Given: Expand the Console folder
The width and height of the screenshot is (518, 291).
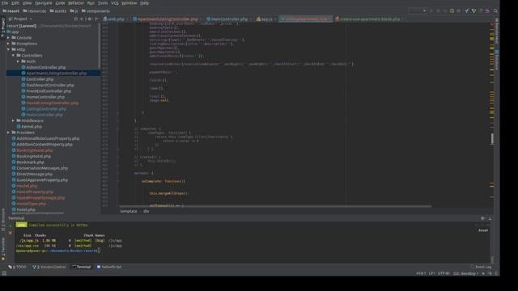Looking at the screenshot, I should point(9,38).
